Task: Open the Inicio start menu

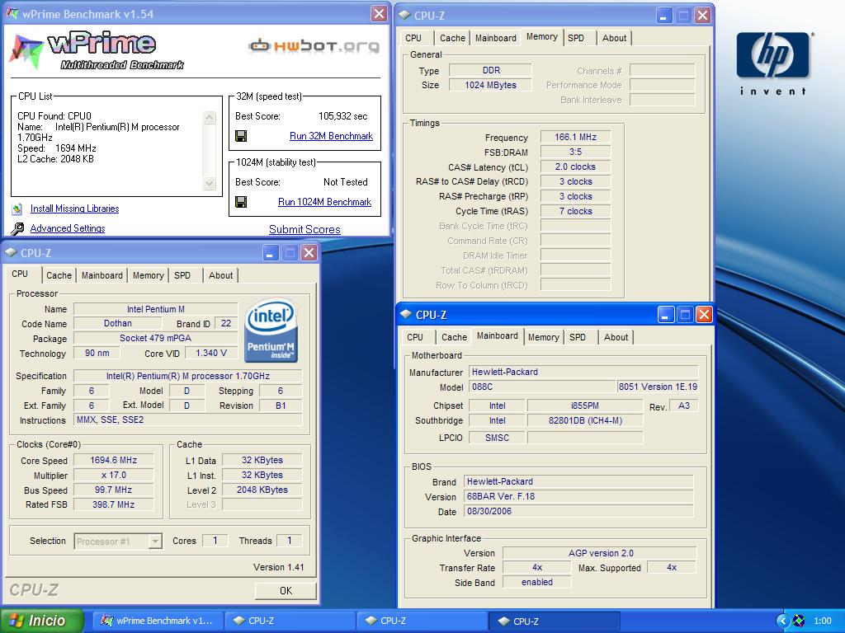Action: (42, 621)
